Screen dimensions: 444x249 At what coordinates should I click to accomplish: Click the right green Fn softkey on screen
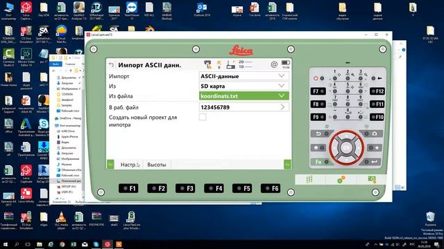287,165
